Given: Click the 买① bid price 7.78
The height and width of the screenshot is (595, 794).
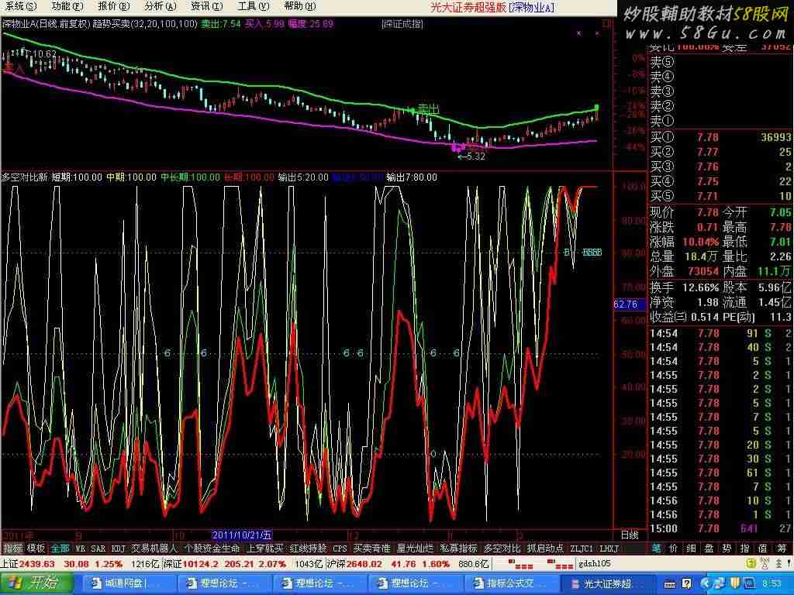Looking at the screenshot, I should point(707,137).
